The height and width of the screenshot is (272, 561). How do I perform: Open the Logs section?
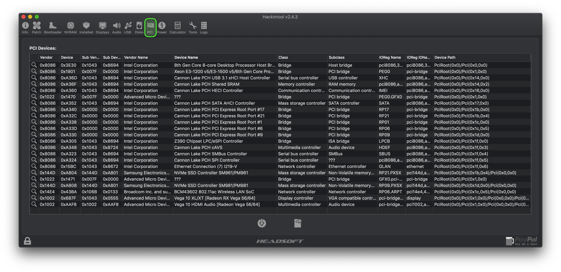point(204,27)
